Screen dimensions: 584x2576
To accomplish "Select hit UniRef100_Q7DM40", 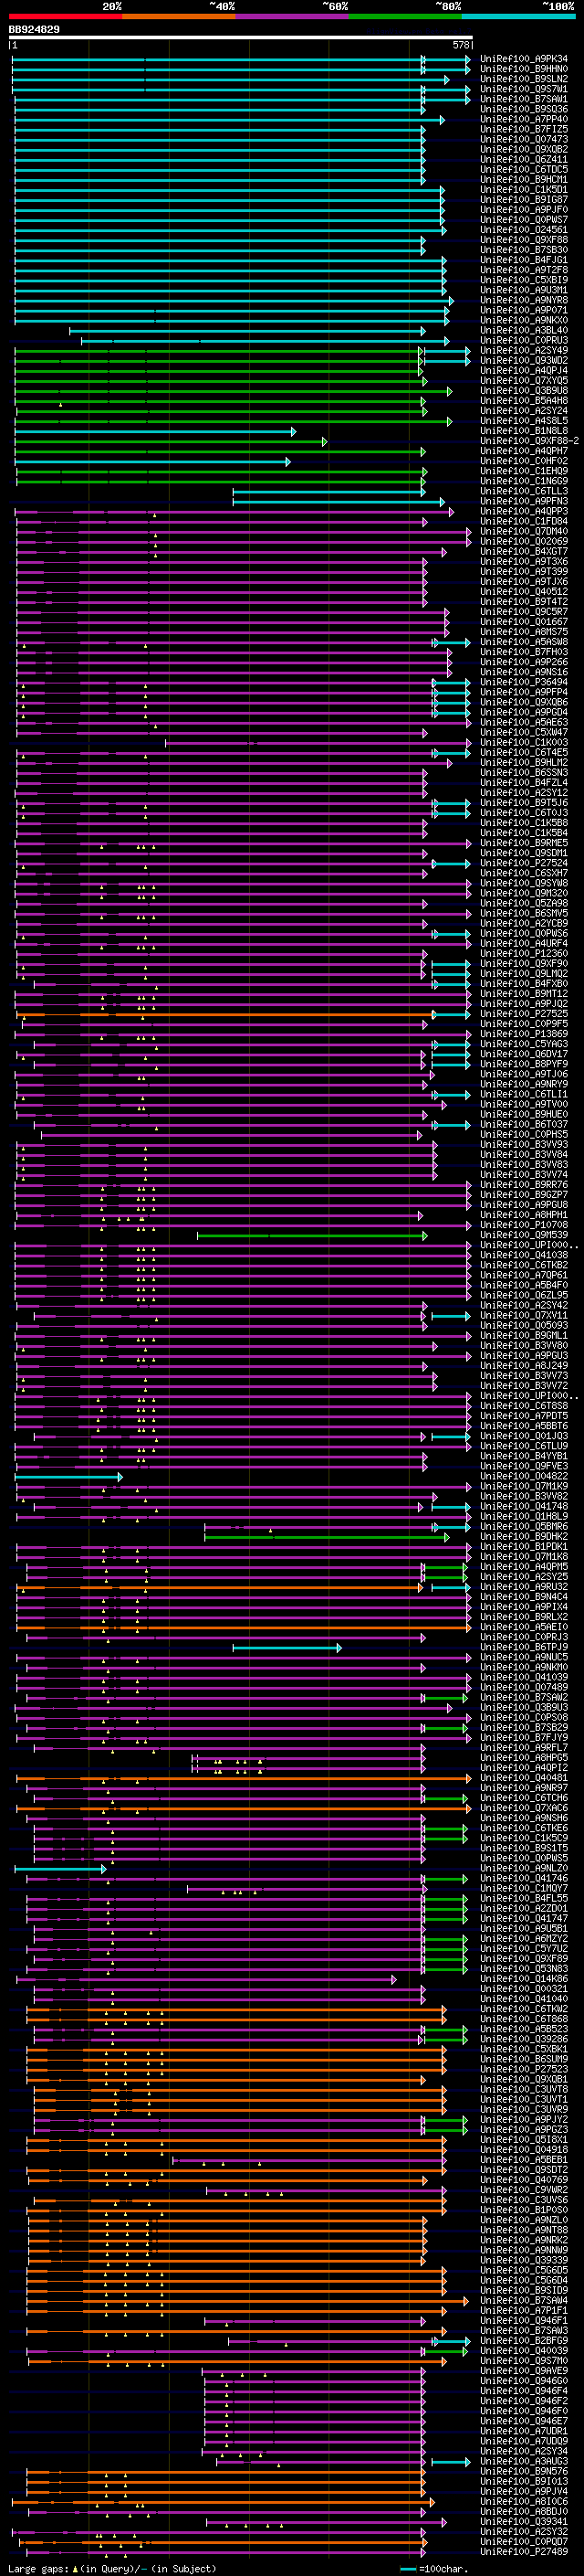I will click(x=524, y=532).
